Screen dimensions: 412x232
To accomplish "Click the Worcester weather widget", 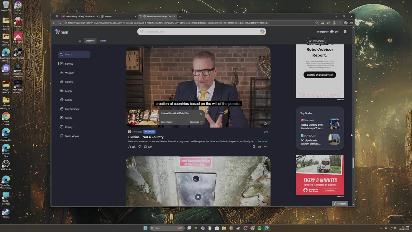I will point(328,32).
